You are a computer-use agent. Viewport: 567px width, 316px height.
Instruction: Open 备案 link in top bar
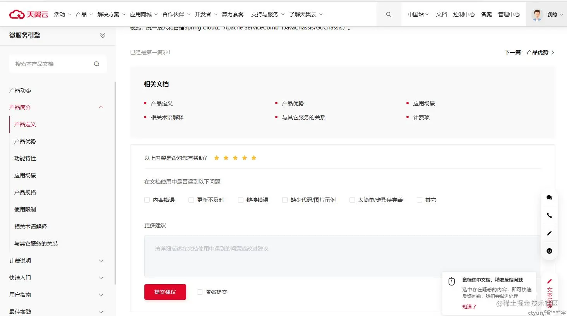[486, 14]
